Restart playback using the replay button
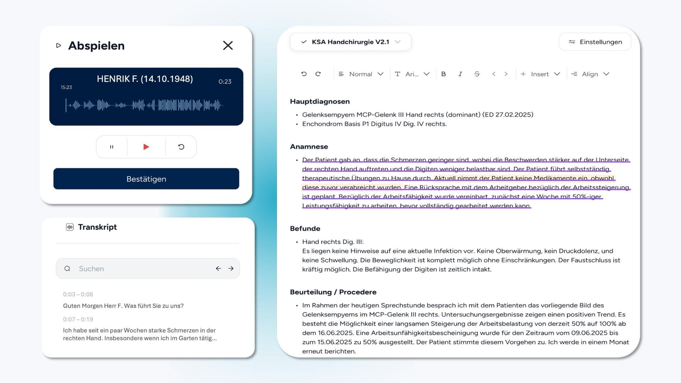This screenshot has width=681, height=383. click(x=181, y=146)
